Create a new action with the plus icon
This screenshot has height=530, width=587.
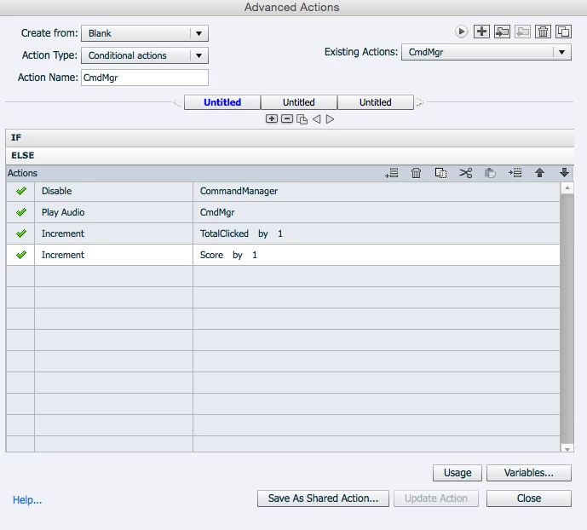coord(481,32)
